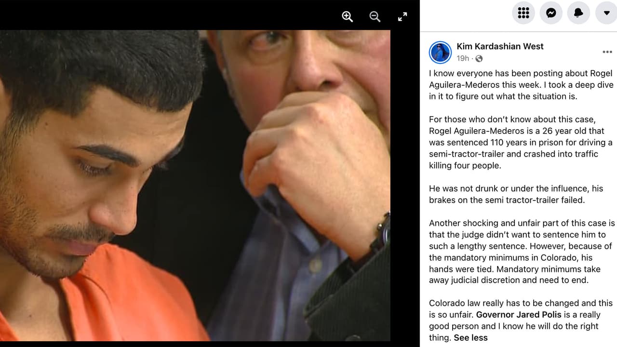617x347 pixels.
Task: Click the paragraph about mandatory minimums
Action: (x=522, y=252)
